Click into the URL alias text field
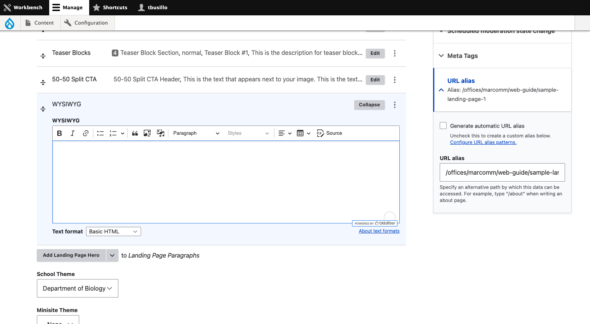 point(502,172)
